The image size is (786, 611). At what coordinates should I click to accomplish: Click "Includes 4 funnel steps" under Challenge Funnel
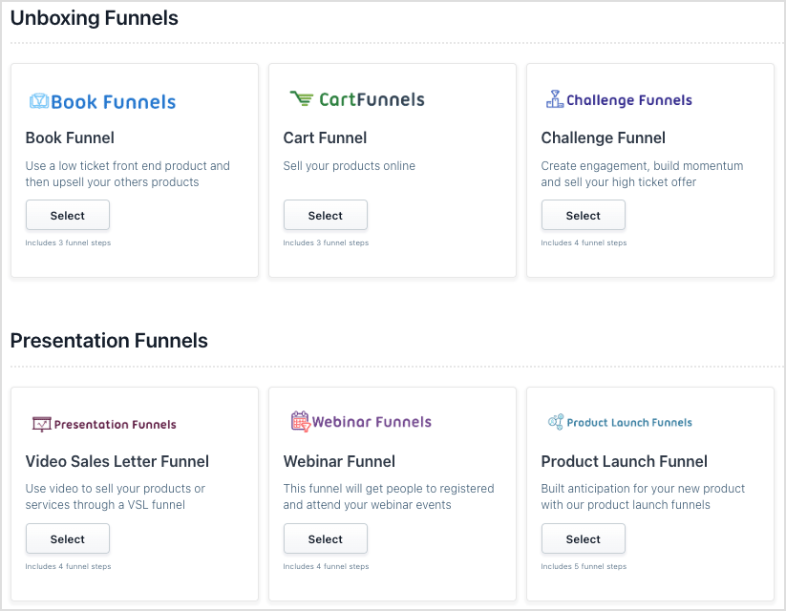[x=584, y=242]
